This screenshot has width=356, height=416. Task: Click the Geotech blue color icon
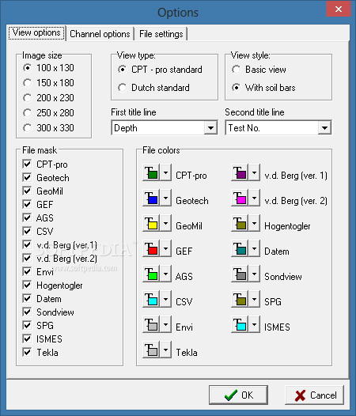coord(151,198)
